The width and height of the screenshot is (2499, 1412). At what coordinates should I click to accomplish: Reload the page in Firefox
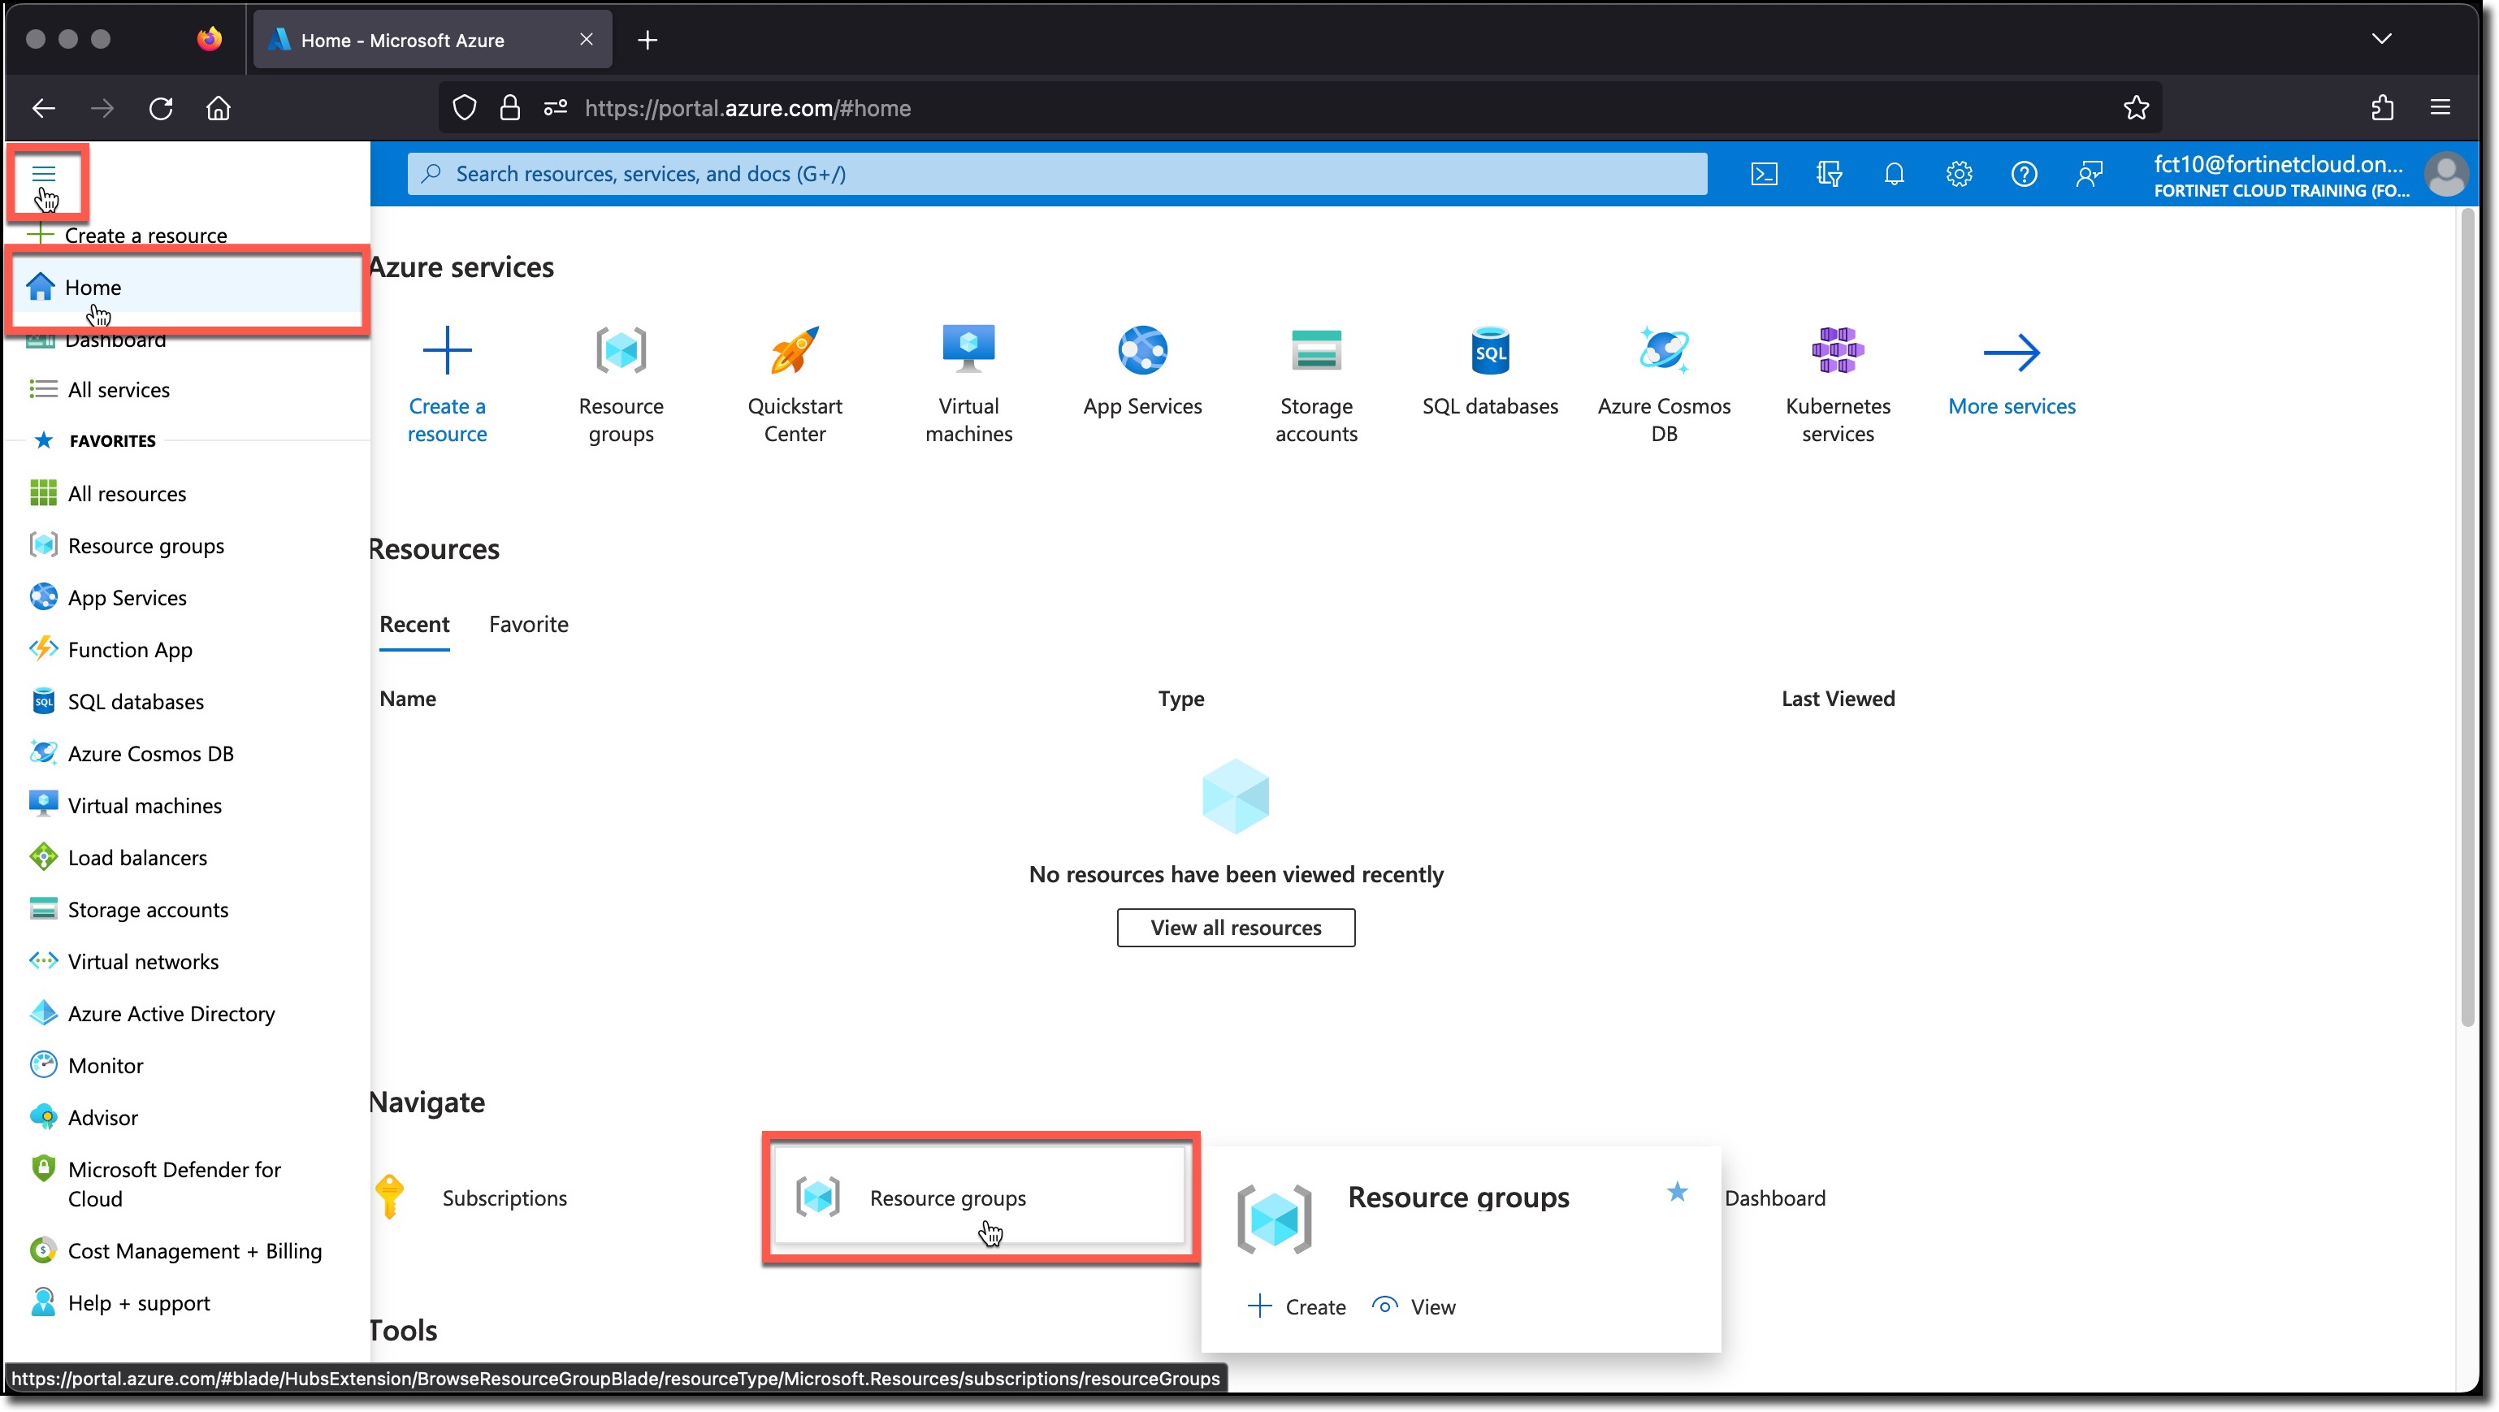coord(161,108)
